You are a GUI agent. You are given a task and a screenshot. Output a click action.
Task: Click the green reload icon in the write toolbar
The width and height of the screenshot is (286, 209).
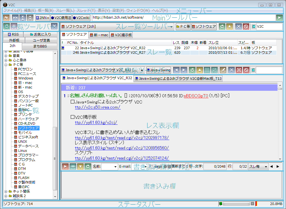88,167
